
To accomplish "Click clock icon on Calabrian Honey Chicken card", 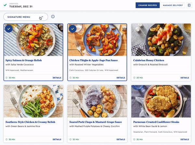I will pos(134,78).
